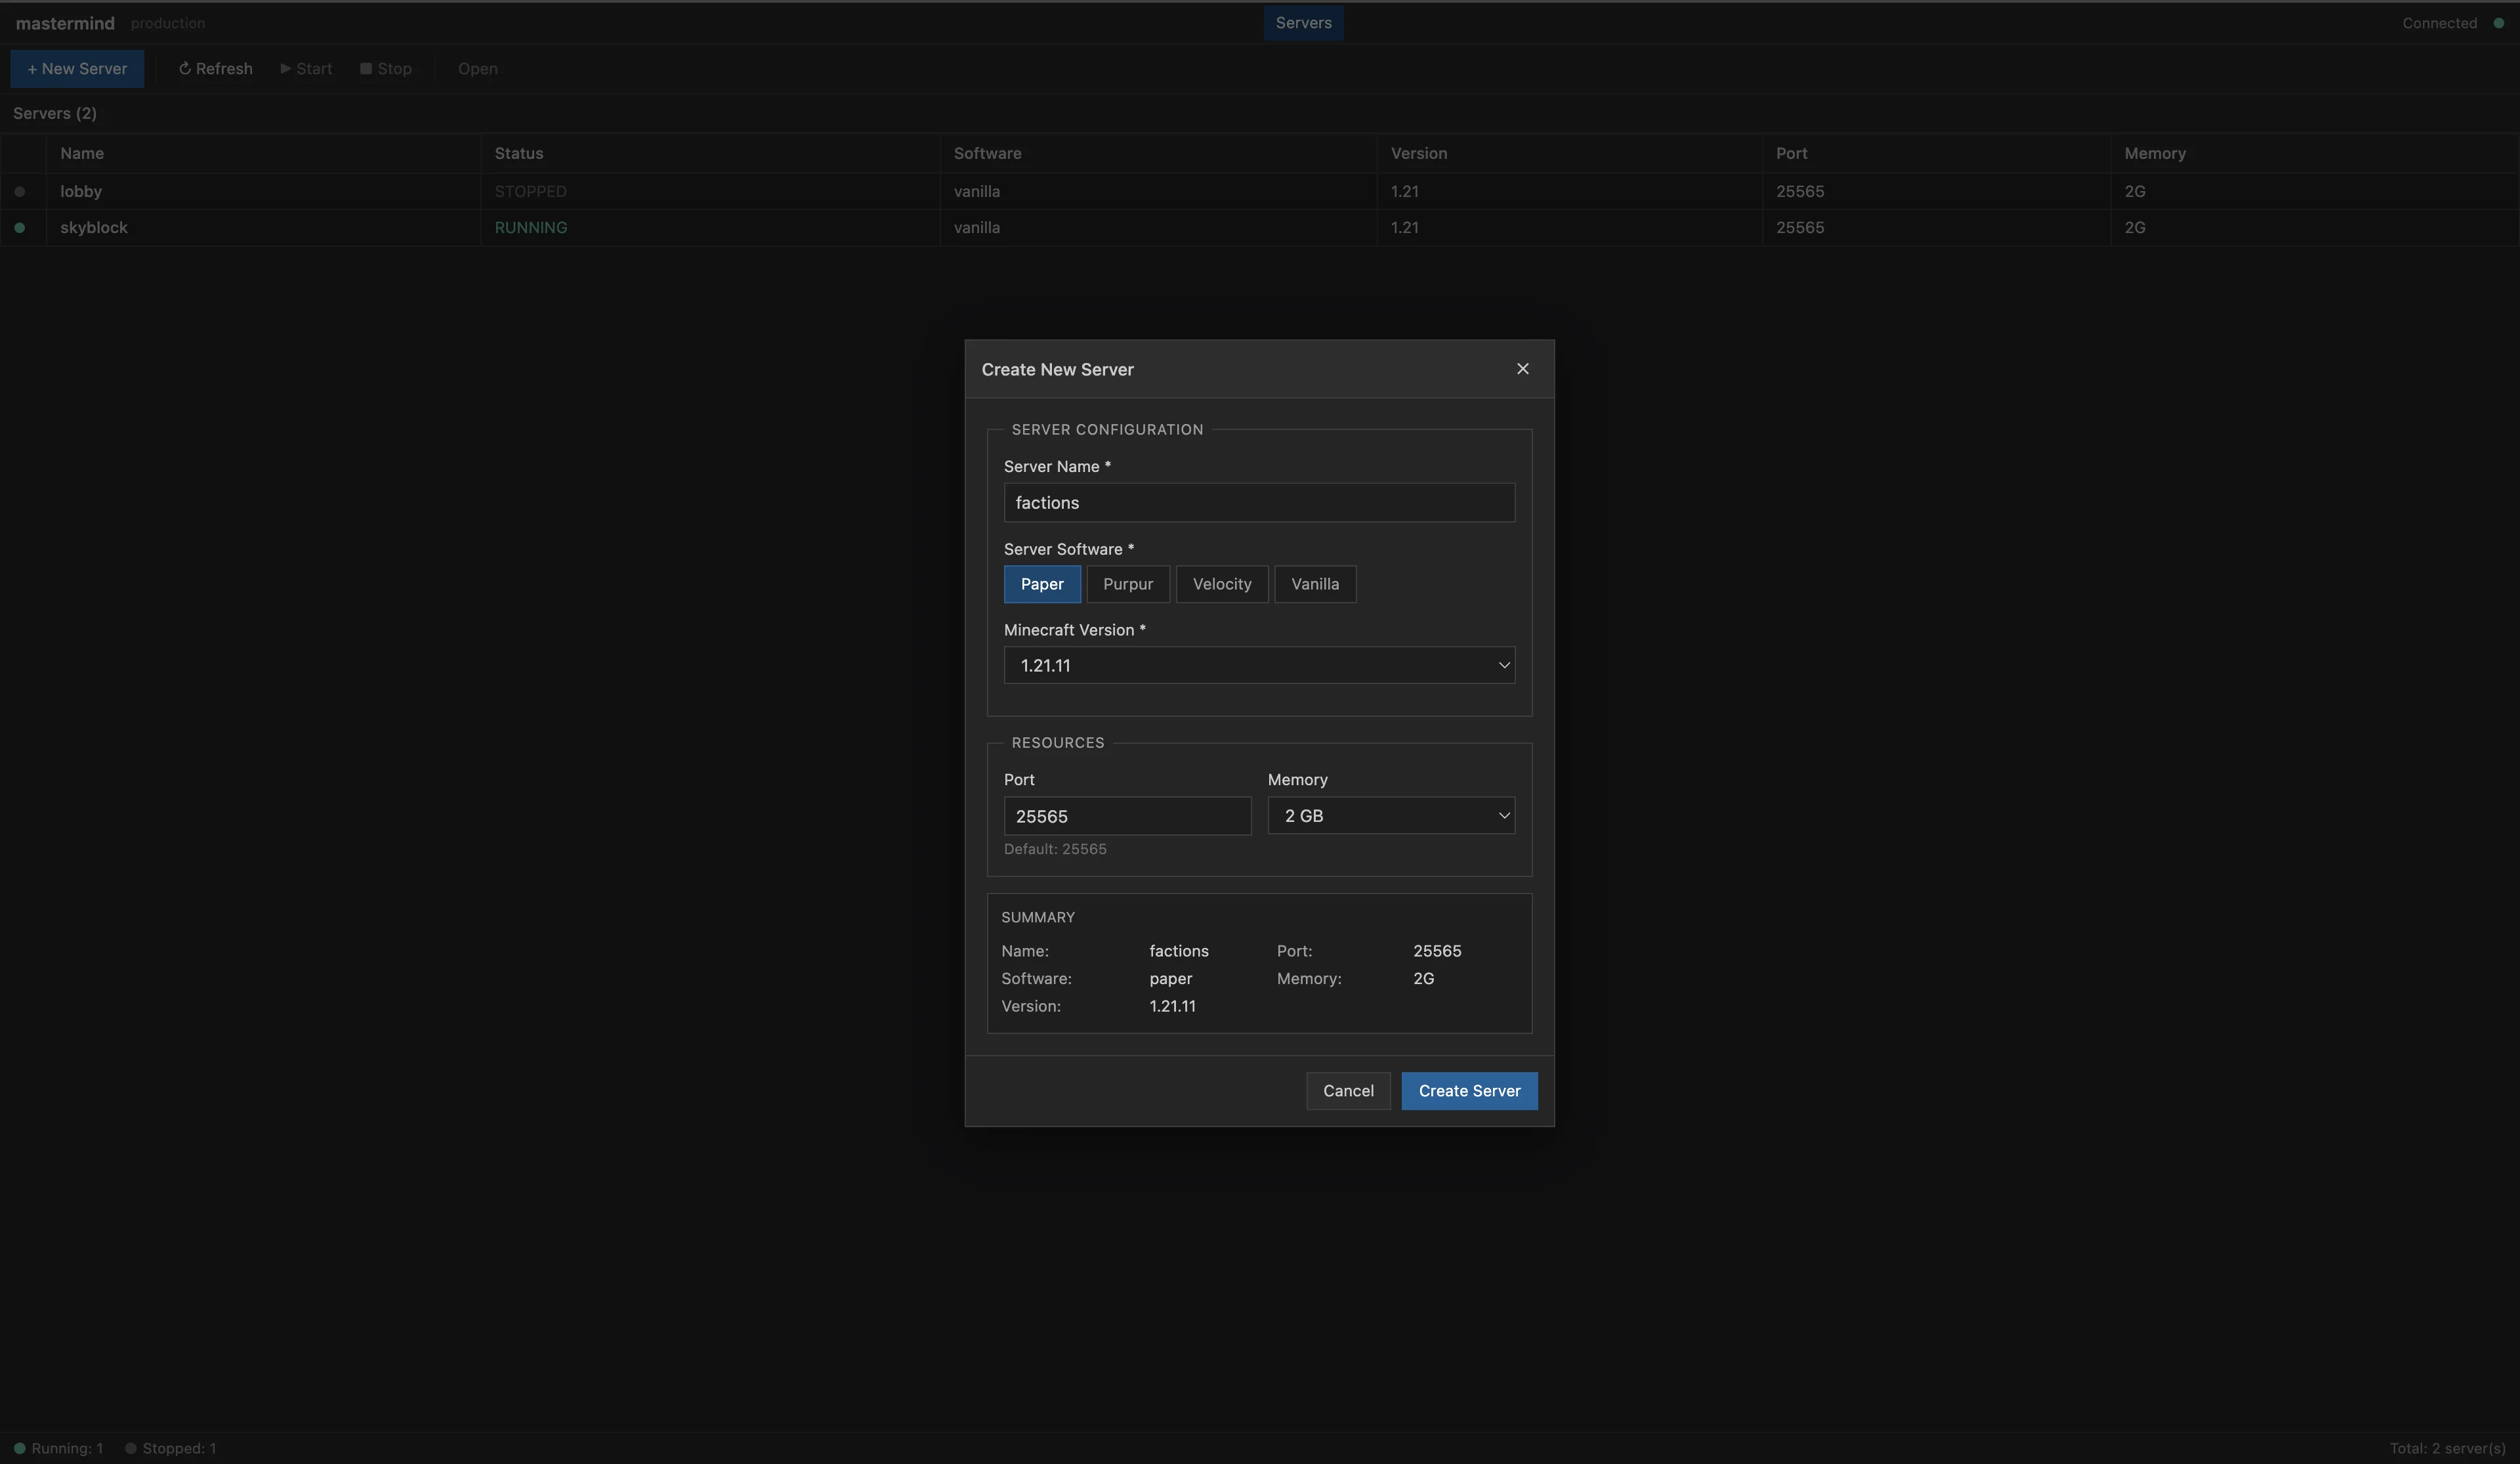
Task: Click the Total: 2 server(s) text
Action: pyautogui.click(x=2447, y=1448)
